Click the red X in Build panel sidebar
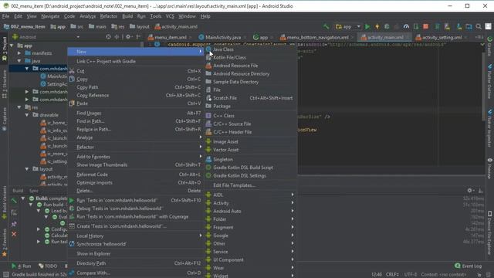This screenshot has width=494, height=278. (x=14, y=234)
